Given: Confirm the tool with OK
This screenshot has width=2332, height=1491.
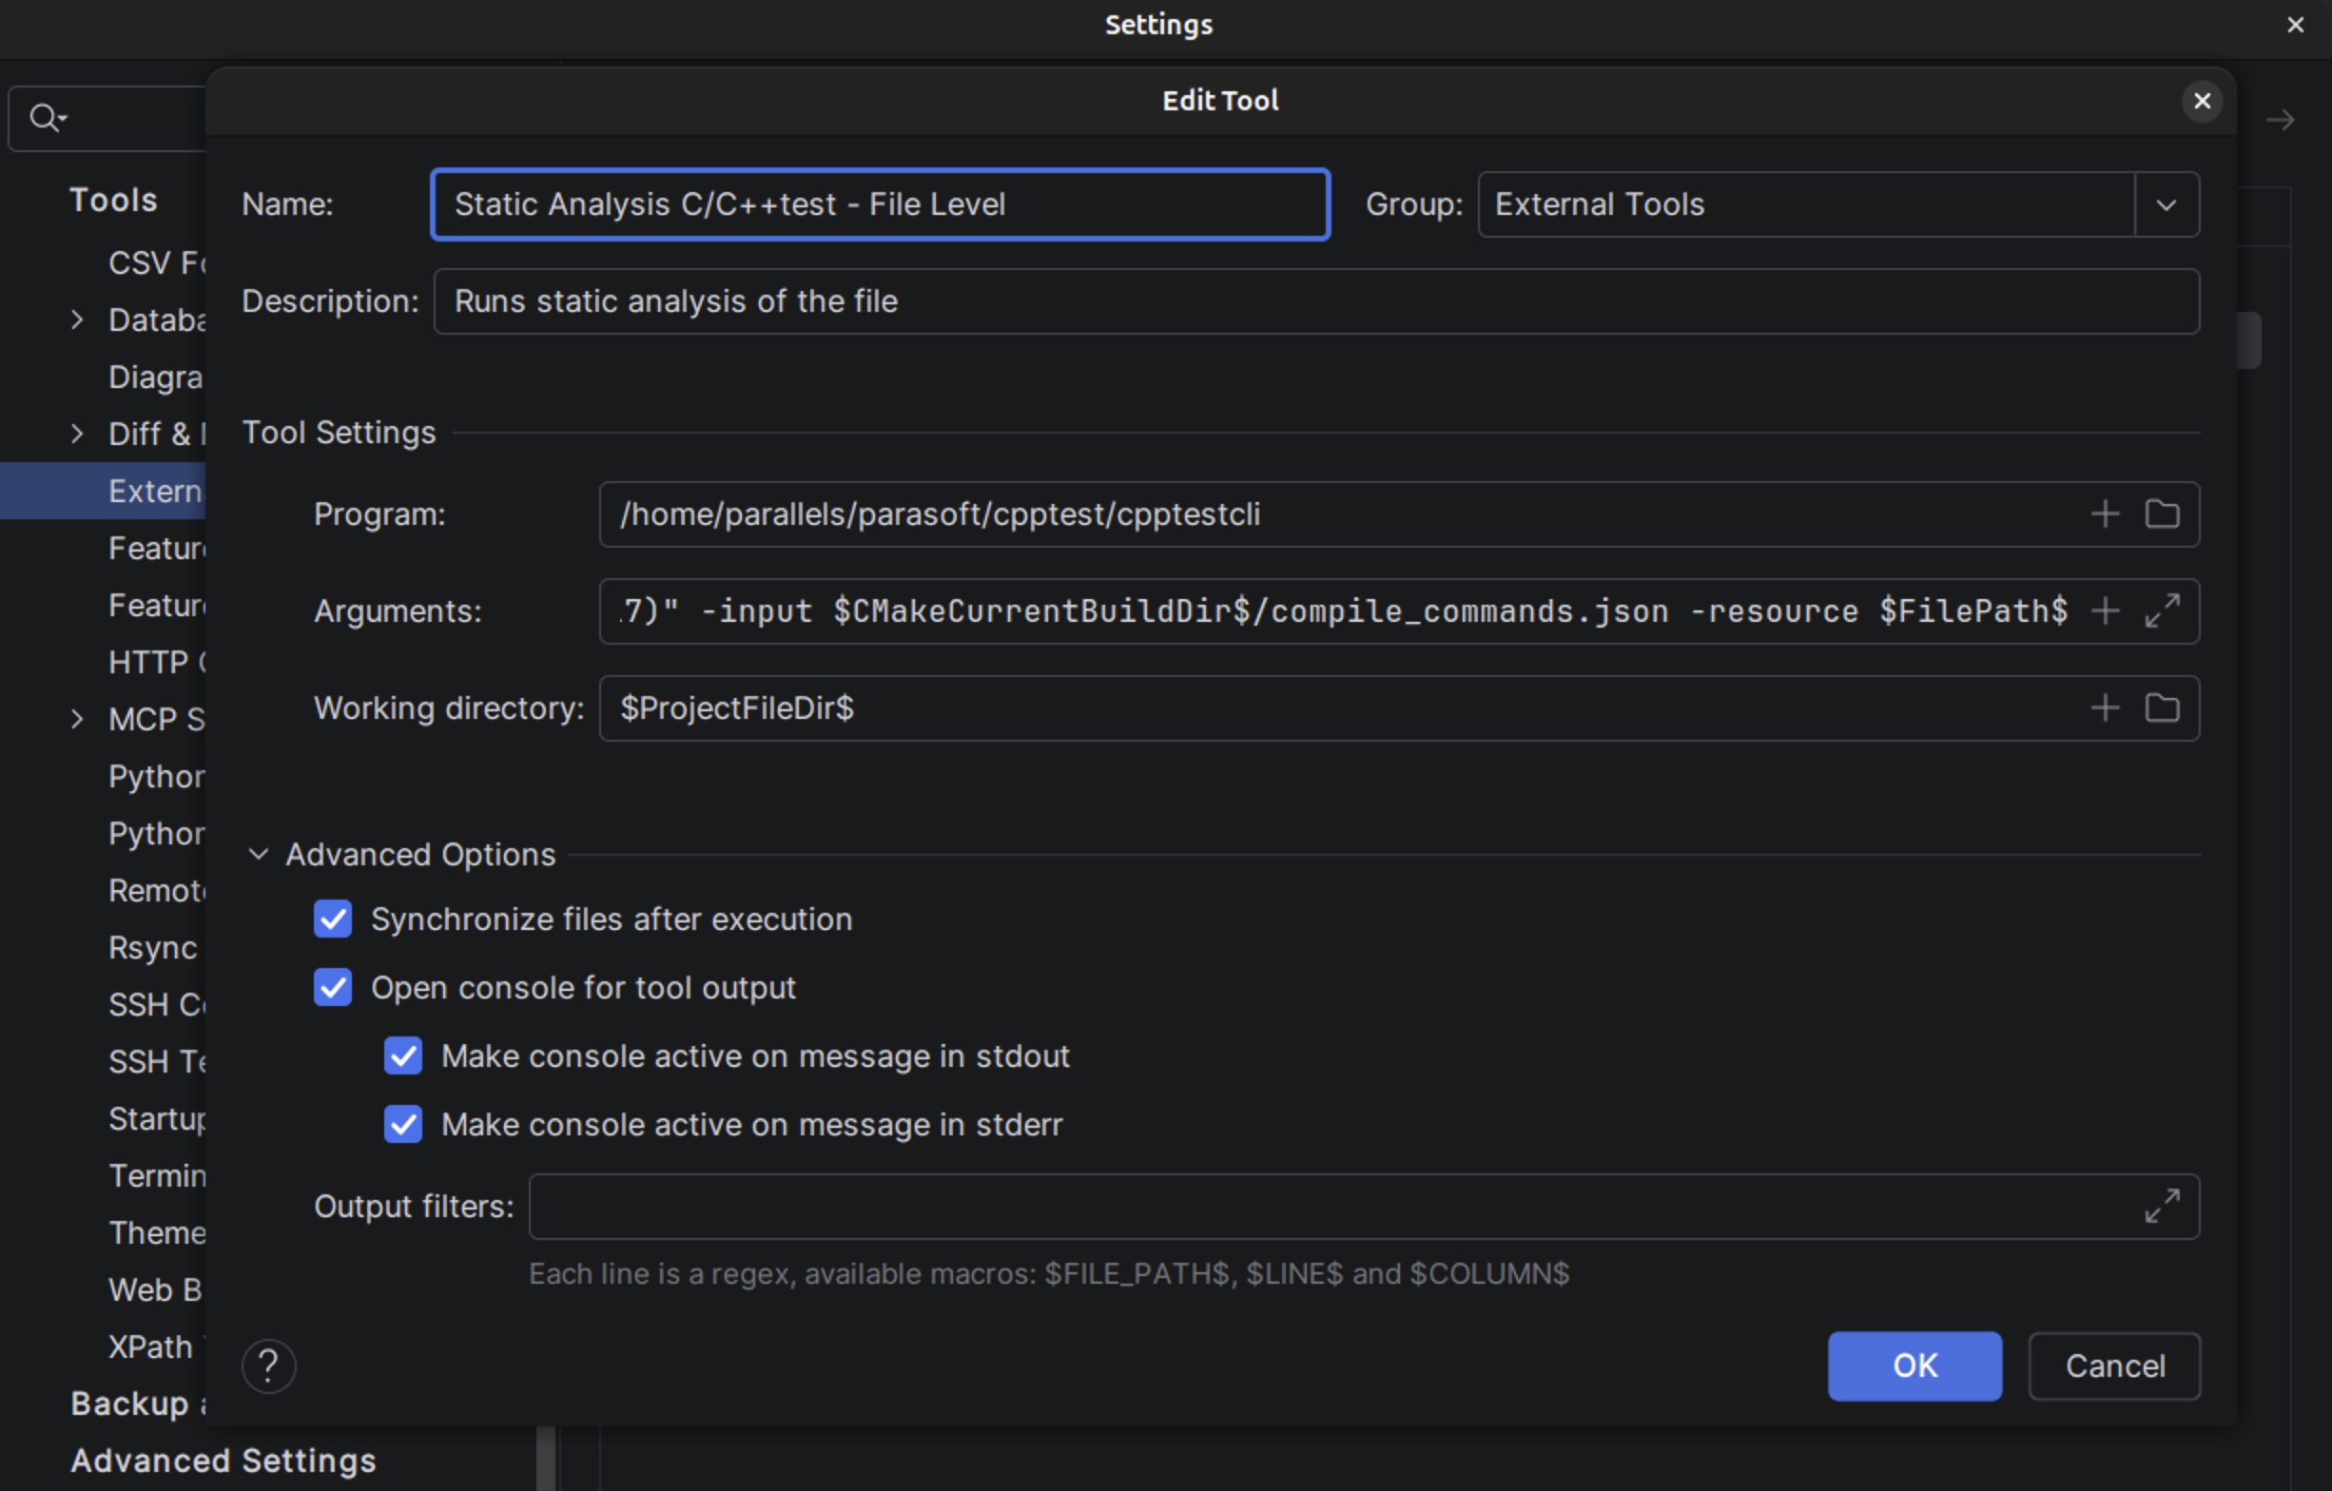Looking at the screenshot, I should [x=1914, y=1366].
